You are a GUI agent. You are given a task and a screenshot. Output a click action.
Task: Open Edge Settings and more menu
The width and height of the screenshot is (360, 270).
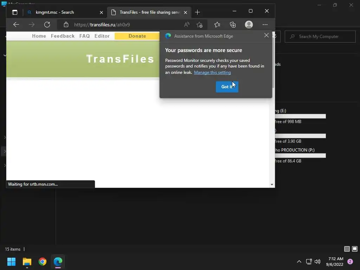[265, 25]
